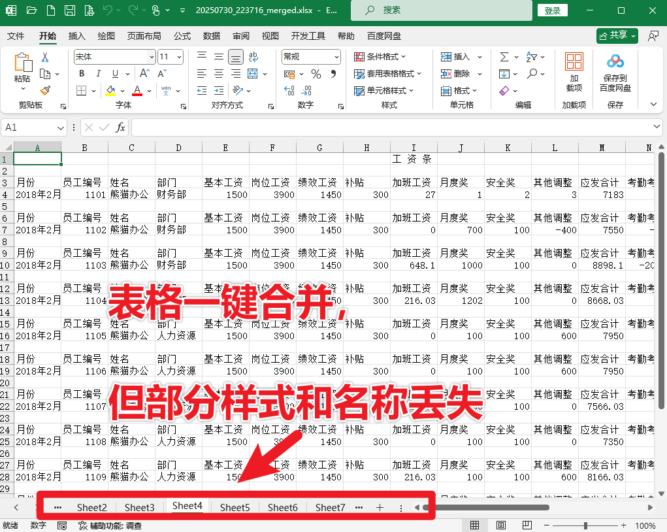
Task: Open the 数据 menu tab
Action: pos(211,37)
